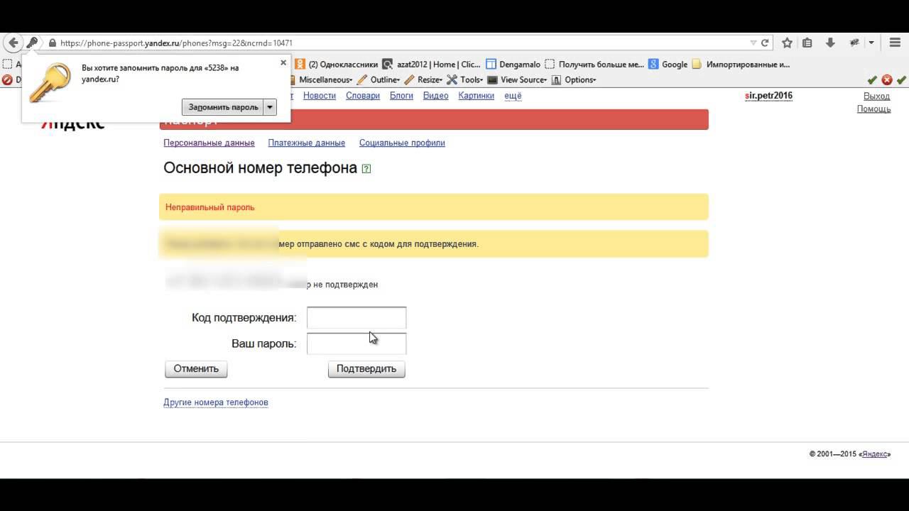909x511 pixels.
Task: Open the Resize toolbar menu
Action: [423, 79]
